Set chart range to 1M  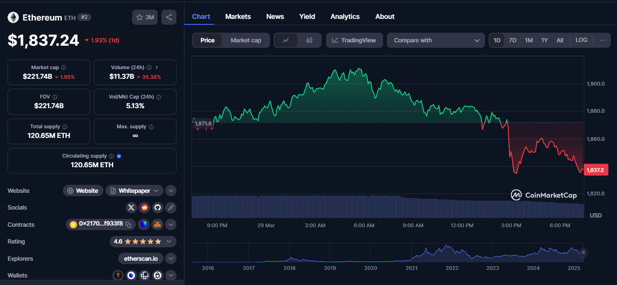pyautogui.click(x=529, y=40)
